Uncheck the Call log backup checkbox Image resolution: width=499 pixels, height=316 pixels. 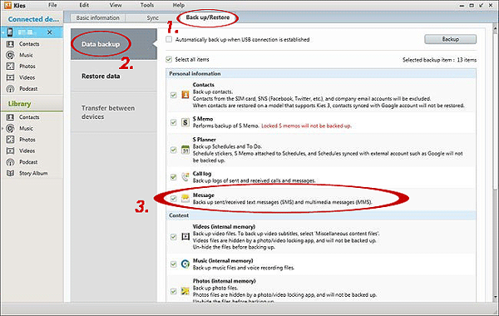click(x=174, y=177)
